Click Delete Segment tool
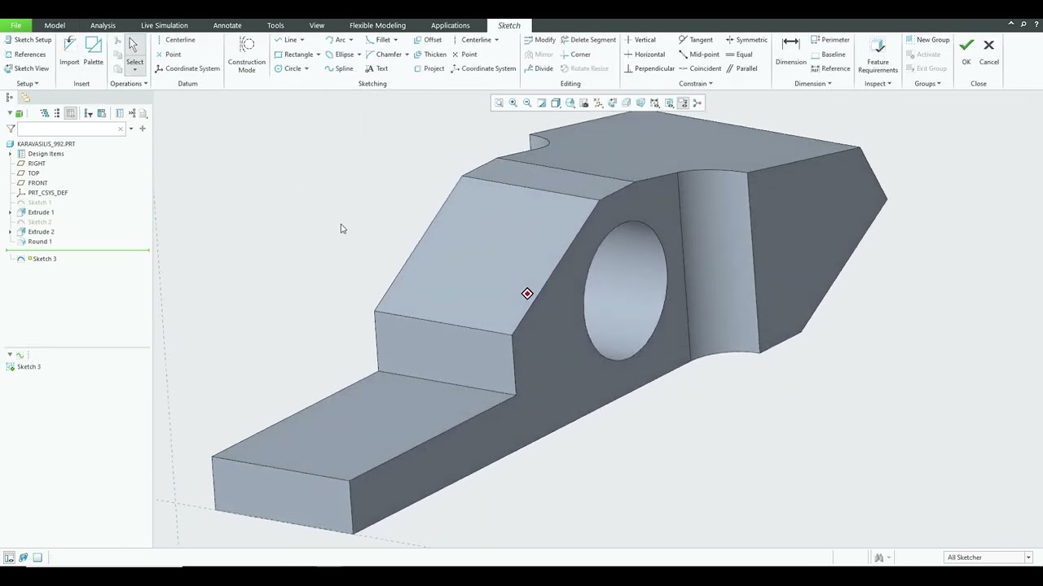This screenshot has height=586, width=1043. pos(588,40)
